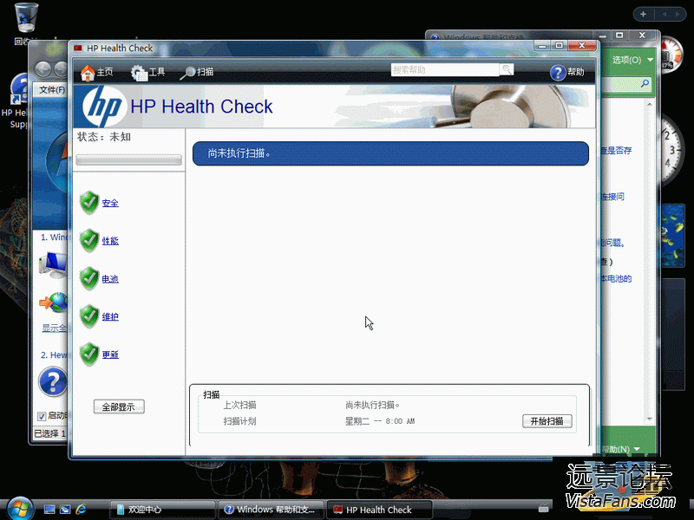This screenshot has width=694, height=520.
Task: Click the blue question mark icon in Welcome Center
Action: tap(52, 381)
